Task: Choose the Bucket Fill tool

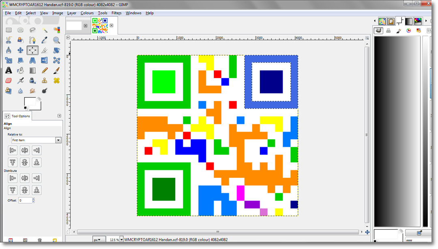Action: 20,70
